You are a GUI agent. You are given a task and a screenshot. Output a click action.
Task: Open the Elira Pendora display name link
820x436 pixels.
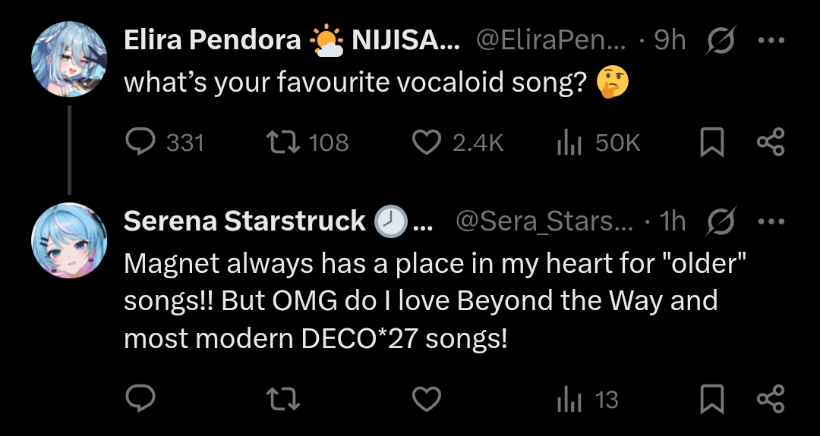[x=212, y=40]
